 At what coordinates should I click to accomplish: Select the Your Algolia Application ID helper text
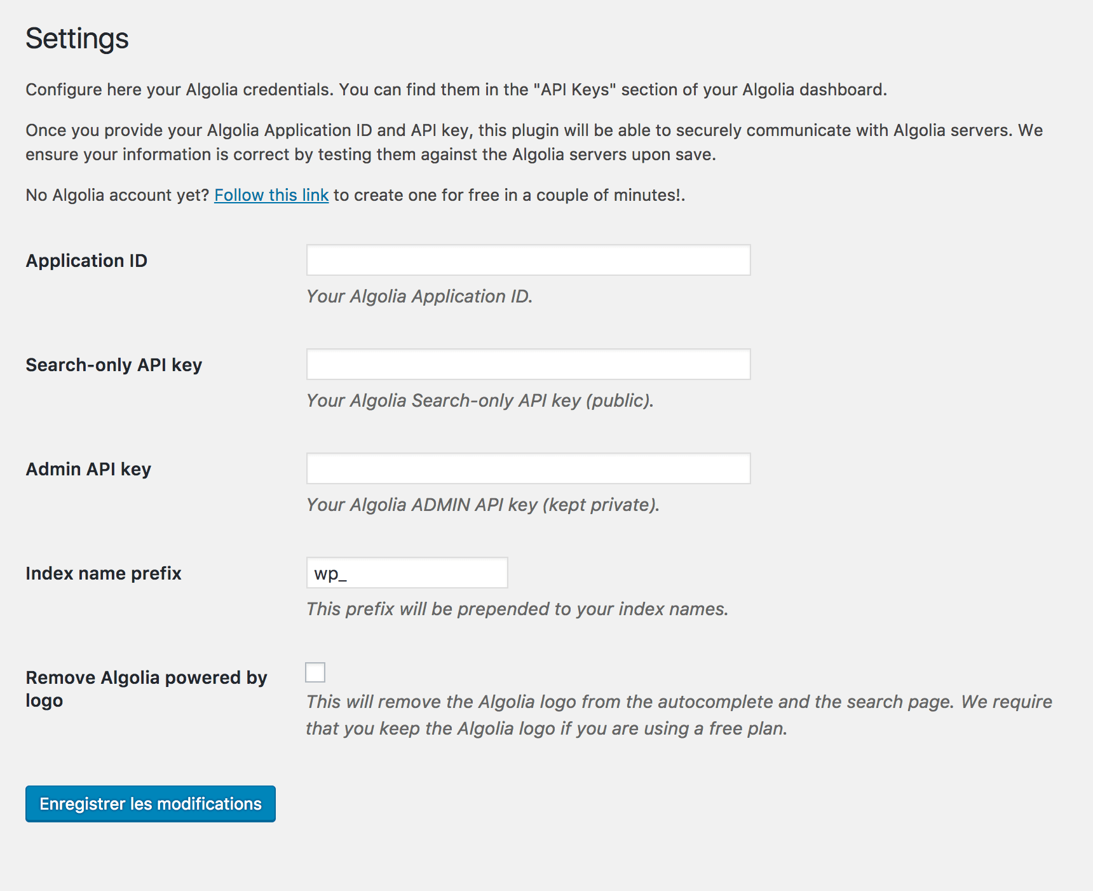pos(420,296)
